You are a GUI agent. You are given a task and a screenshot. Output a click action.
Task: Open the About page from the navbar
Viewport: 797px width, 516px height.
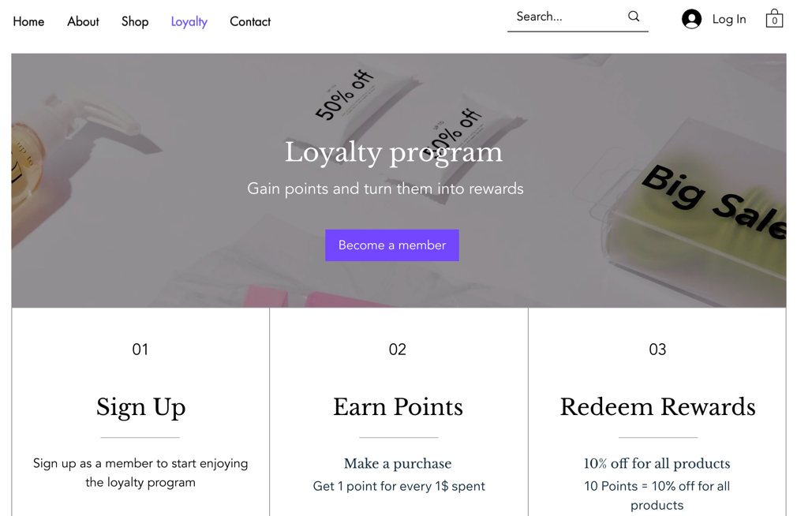(83, 21)
